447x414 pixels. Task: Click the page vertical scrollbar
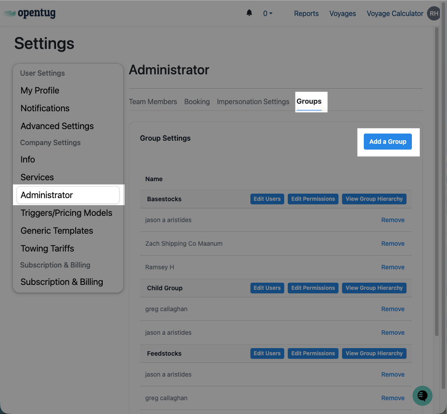pyautogui.click(x=437, y=178)
